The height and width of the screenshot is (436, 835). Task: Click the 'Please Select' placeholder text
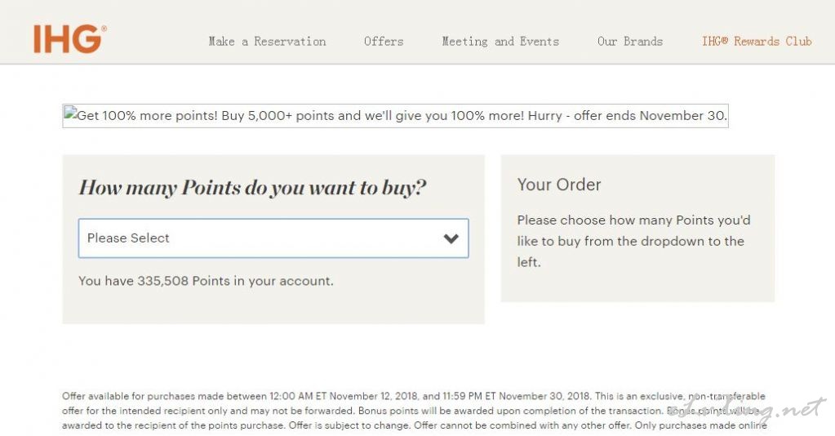pos(128,238)
